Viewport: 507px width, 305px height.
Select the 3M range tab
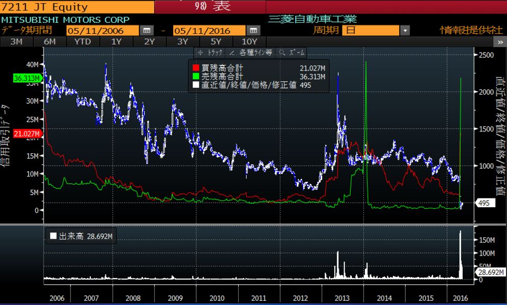(x=17, y=42)
